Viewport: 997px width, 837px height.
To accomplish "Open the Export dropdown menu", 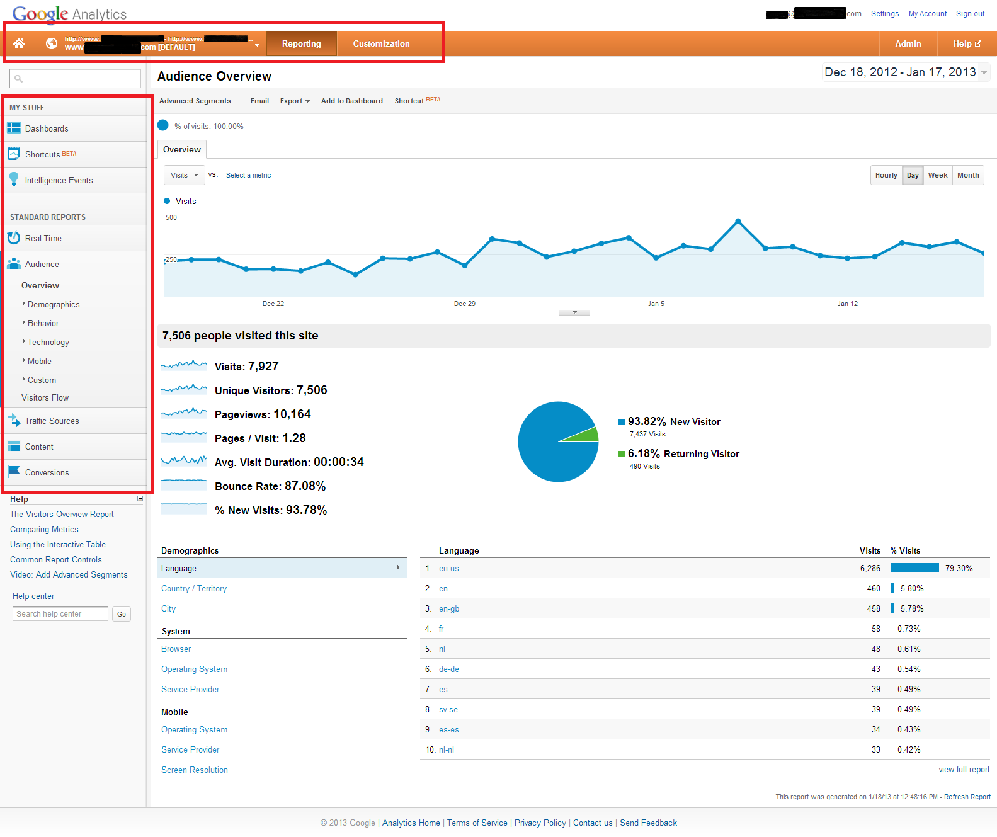I will click(295, 101).
